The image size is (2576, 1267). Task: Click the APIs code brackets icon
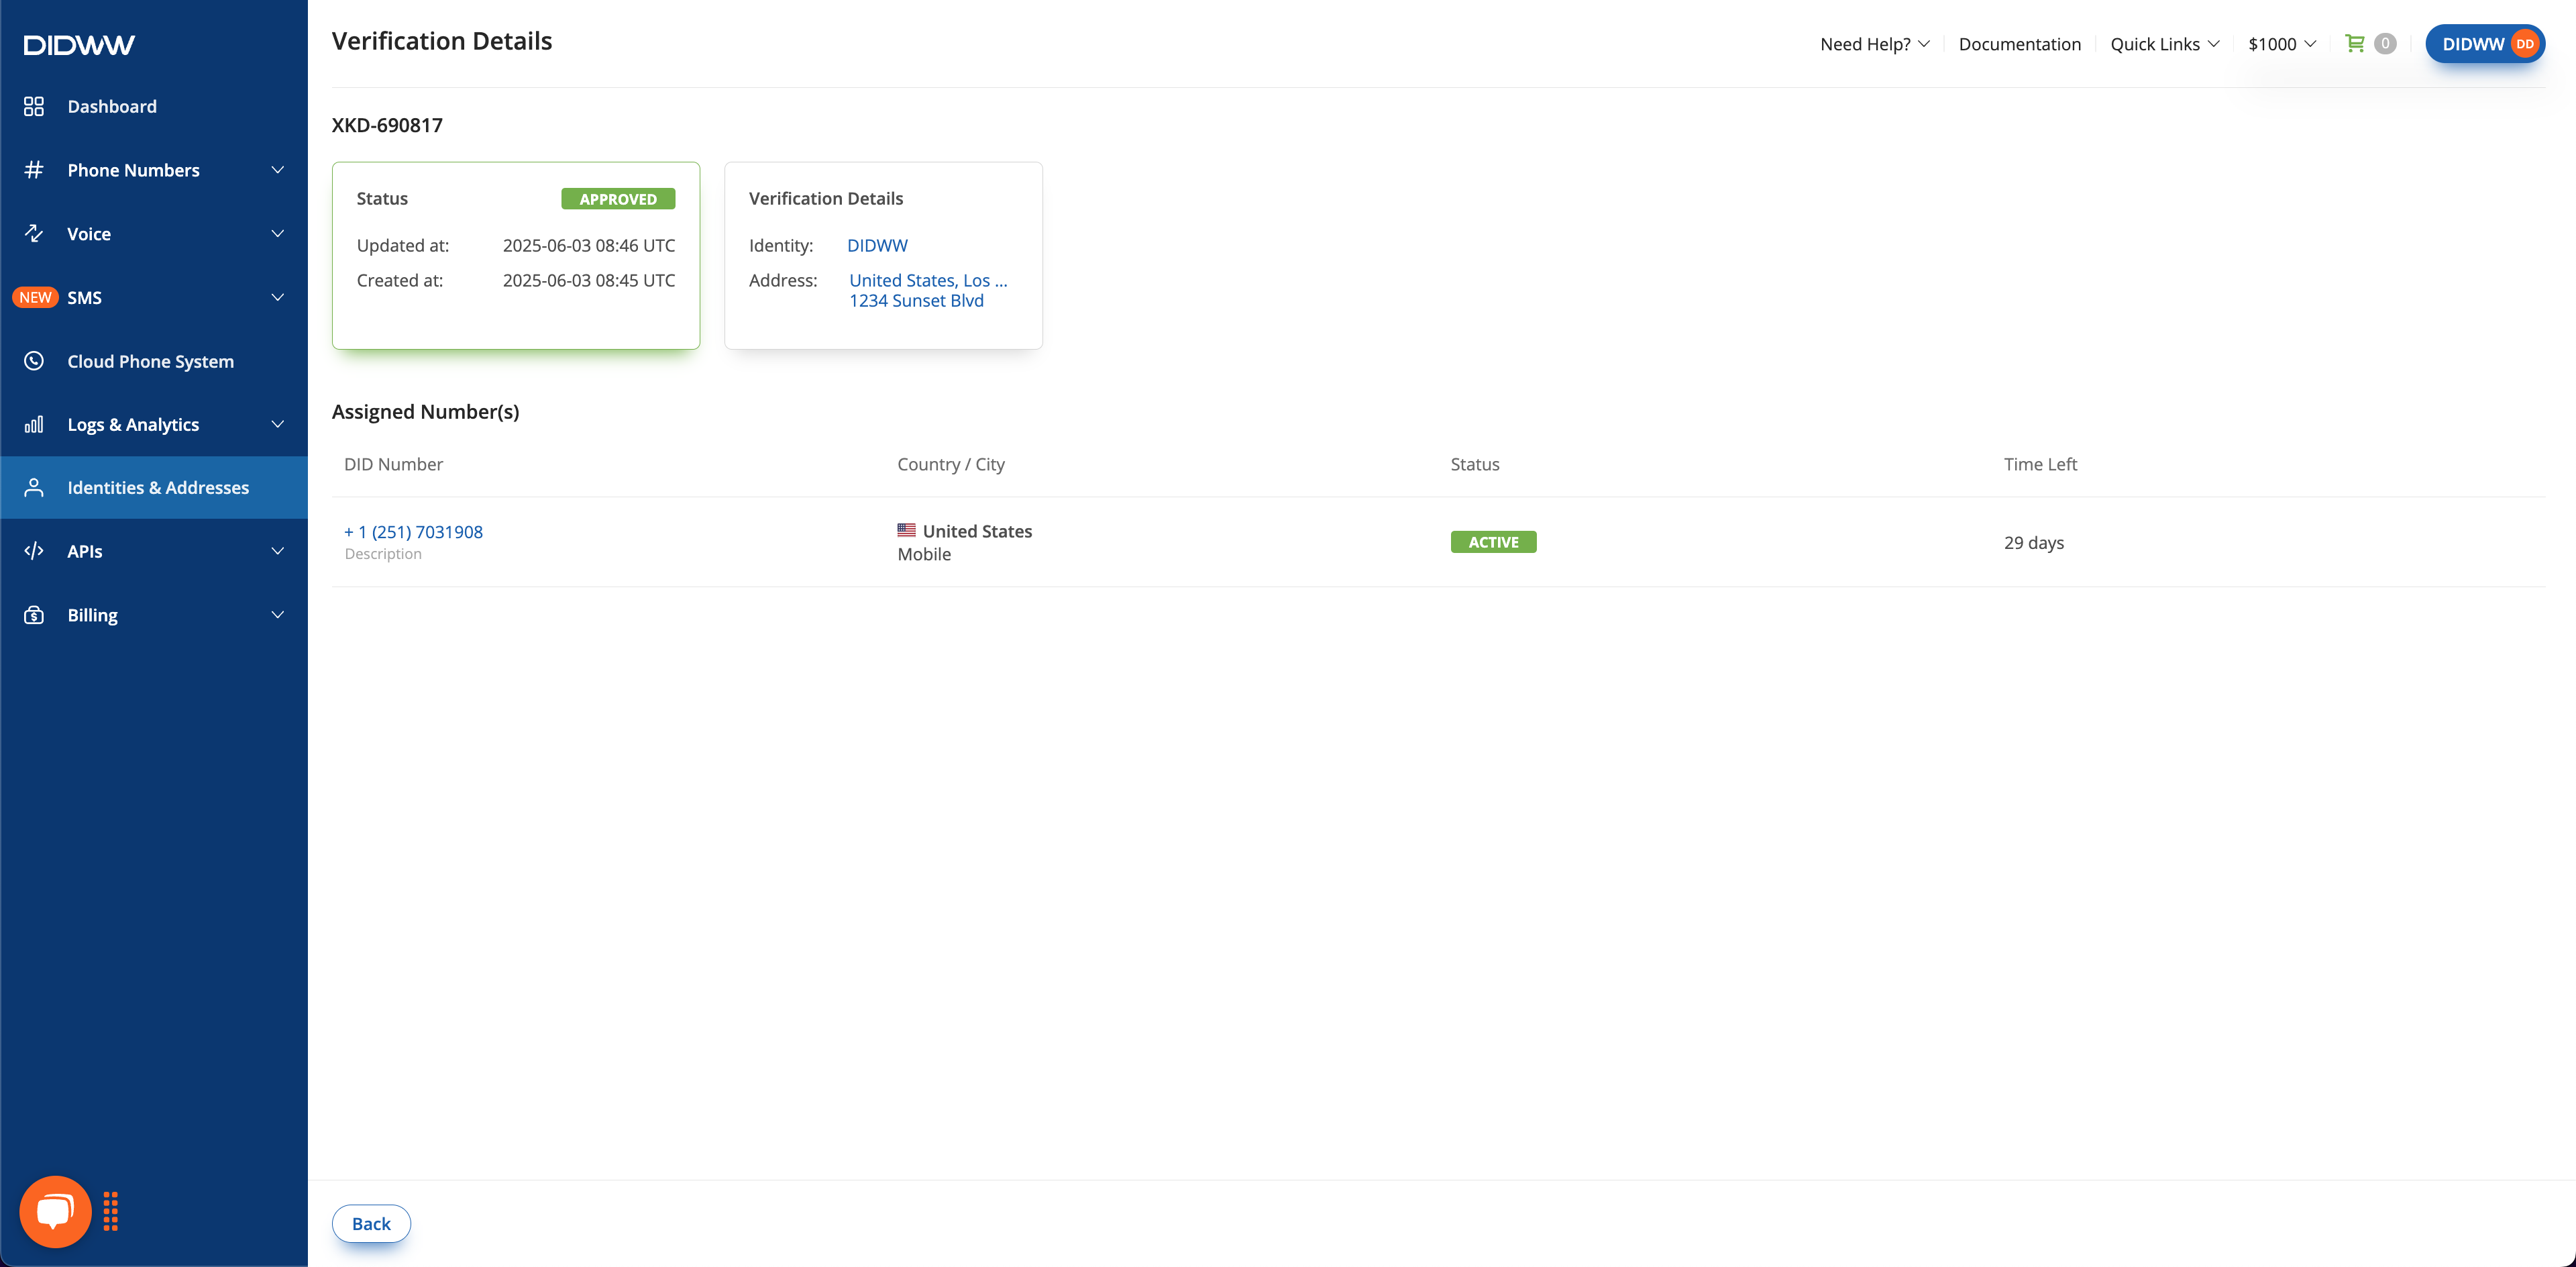click(x=34, y=551)
